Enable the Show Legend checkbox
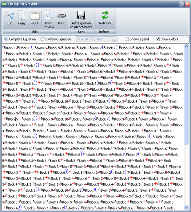 [127, 39]
